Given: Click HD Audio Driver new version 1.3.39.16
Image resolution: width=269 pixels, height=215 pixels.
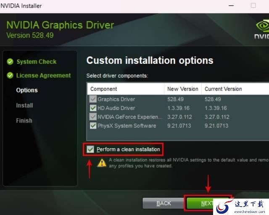Looking at the screenshot, I should (178, 108).
